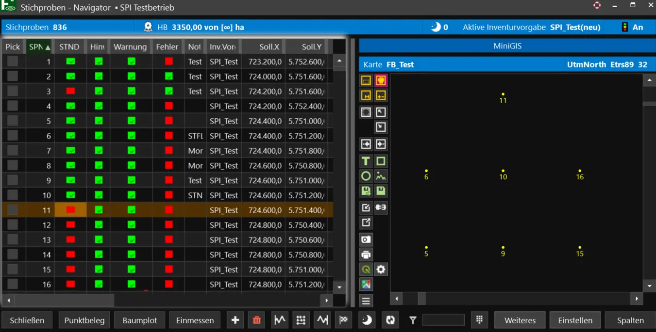The image size is (656, 332).
Task: Toggle the Pick checkbox in row 14
Action: tap(13, 254)
